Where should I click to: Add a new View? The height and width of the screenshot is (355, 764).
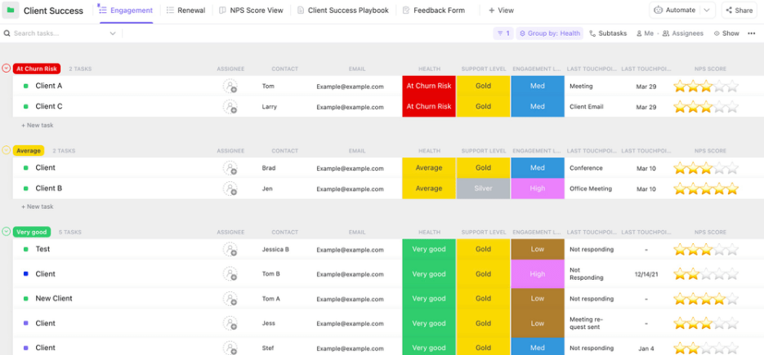pos(501,11)
